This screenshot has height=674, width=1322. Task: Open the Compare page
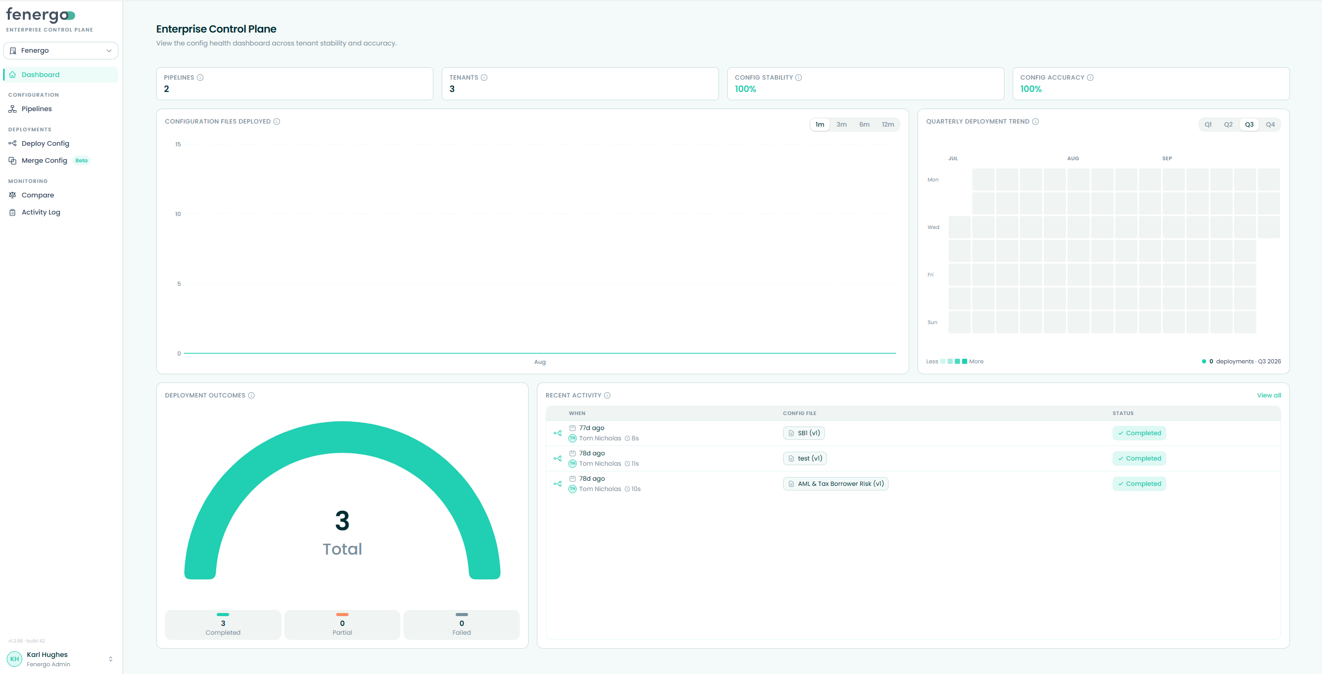coord(61,195)
